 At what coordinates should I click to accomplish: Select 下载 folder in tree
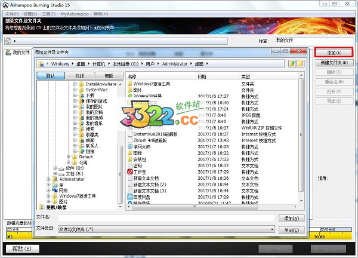(x=87, y=96)
